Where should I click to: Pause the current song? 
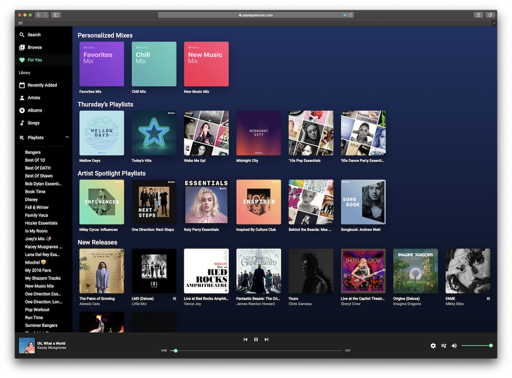click(256, 340)
